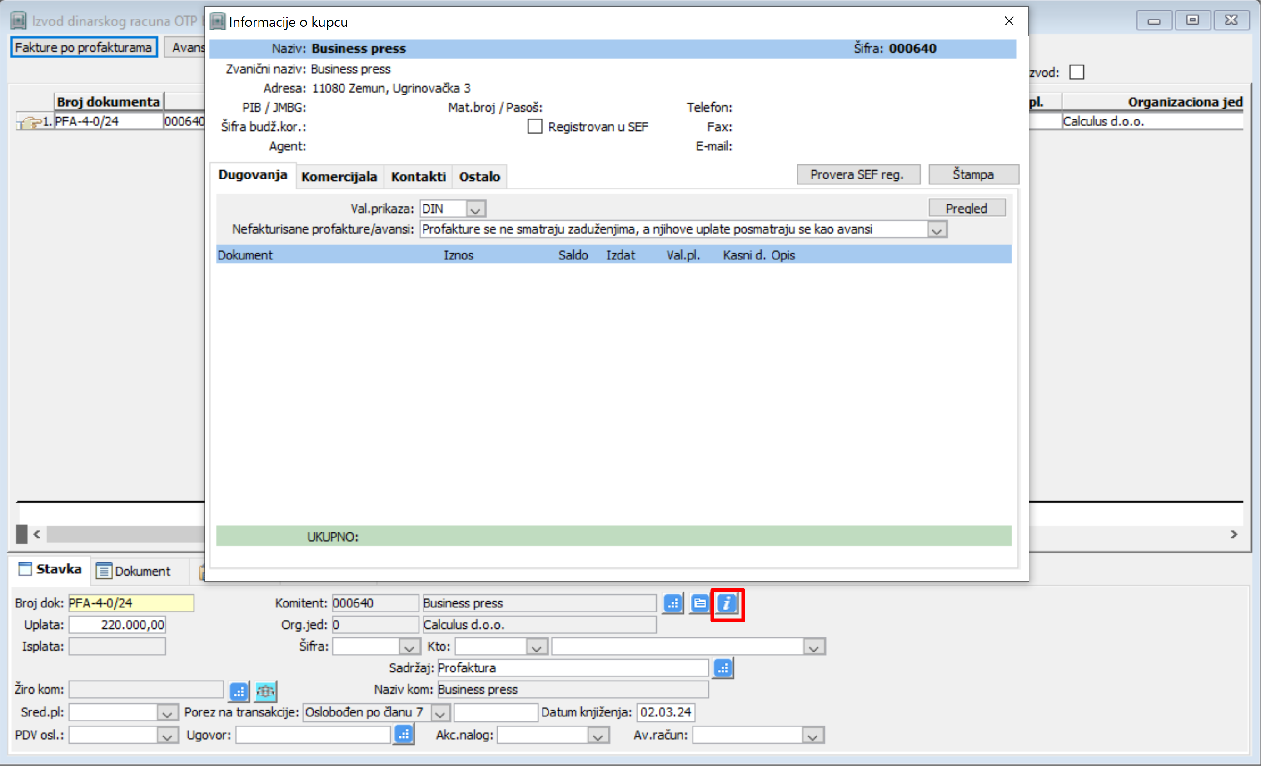This screenshot has height=766, width=1261.
Task: Switch to the Komercijala tab
Action: click(x=339, y=177)
